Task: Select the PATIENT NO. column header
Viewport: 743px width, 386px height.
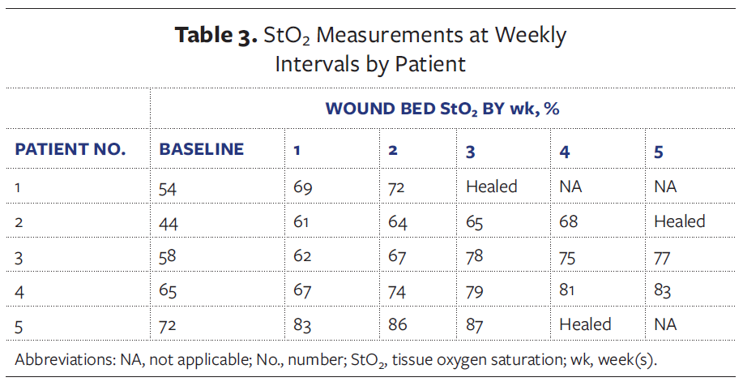Action: pyautogui.click(x=71, y=149)
